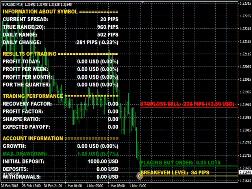
Task: Click the MAX. DRAWDOWN green label
Action: tap(25, 154)
